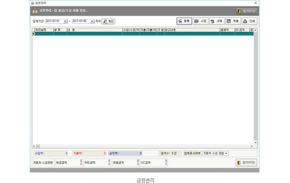Open the start date 2017-07-01 dropdown

(65, 21)
